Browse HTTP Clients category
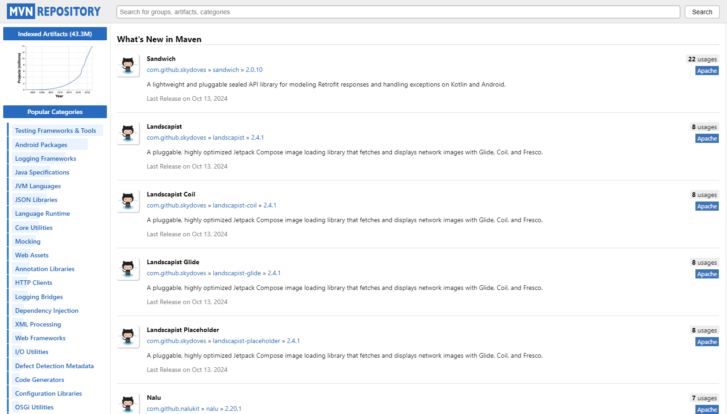This screenshot has width=727, height=414. click(x=33, y=283)
